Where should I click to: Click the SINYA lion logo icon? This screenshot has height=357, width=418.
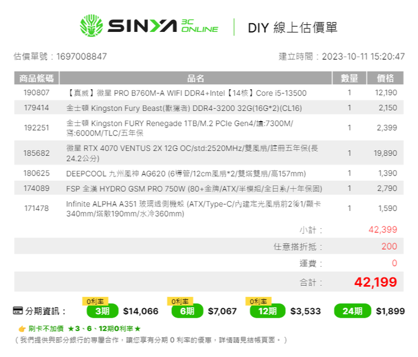click(x=92, y=25)
